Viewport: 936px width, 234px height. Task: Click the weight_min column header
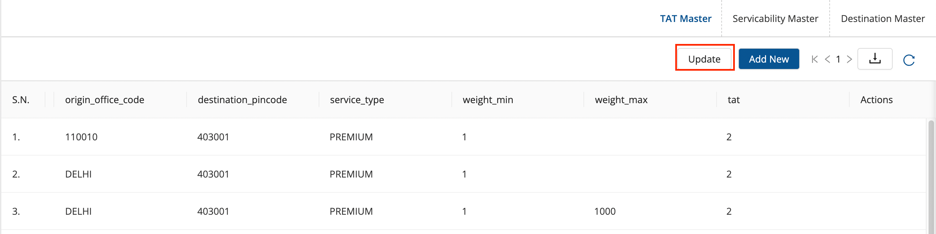[x=488, y=100]
